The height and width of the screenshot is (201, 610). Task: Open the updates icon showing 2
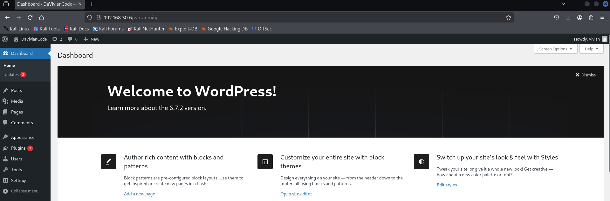point(55,39)
